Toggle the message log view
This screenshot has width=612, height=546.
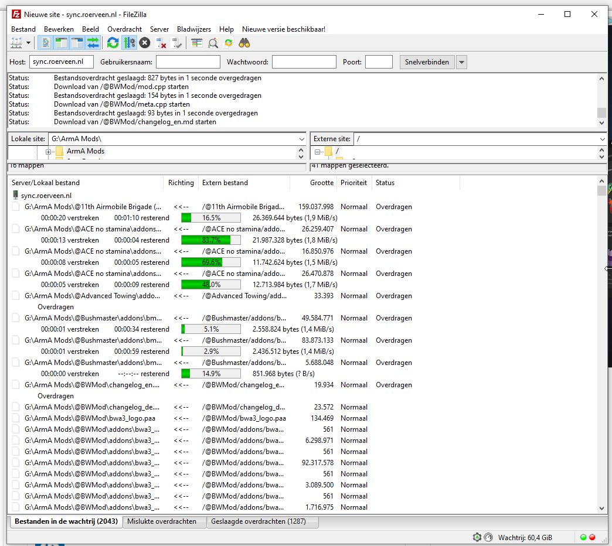pos(45,43)
